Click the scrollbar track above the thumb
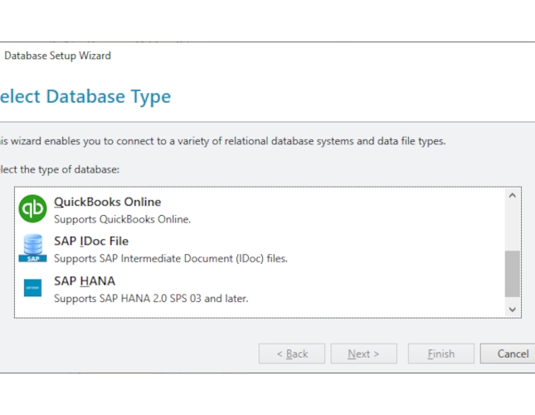This screenshot has height=415, width=535. 512,226
